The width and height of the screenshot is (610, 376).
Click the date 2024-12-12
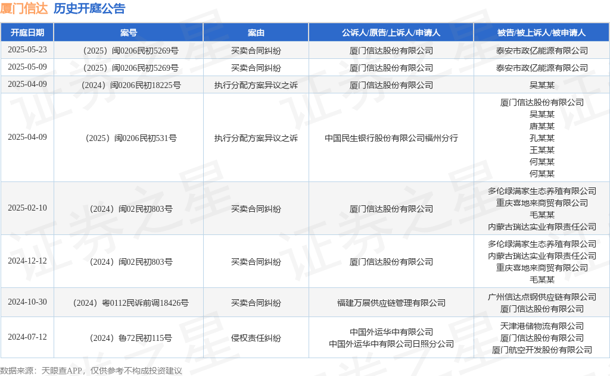[x=27, y=261]
